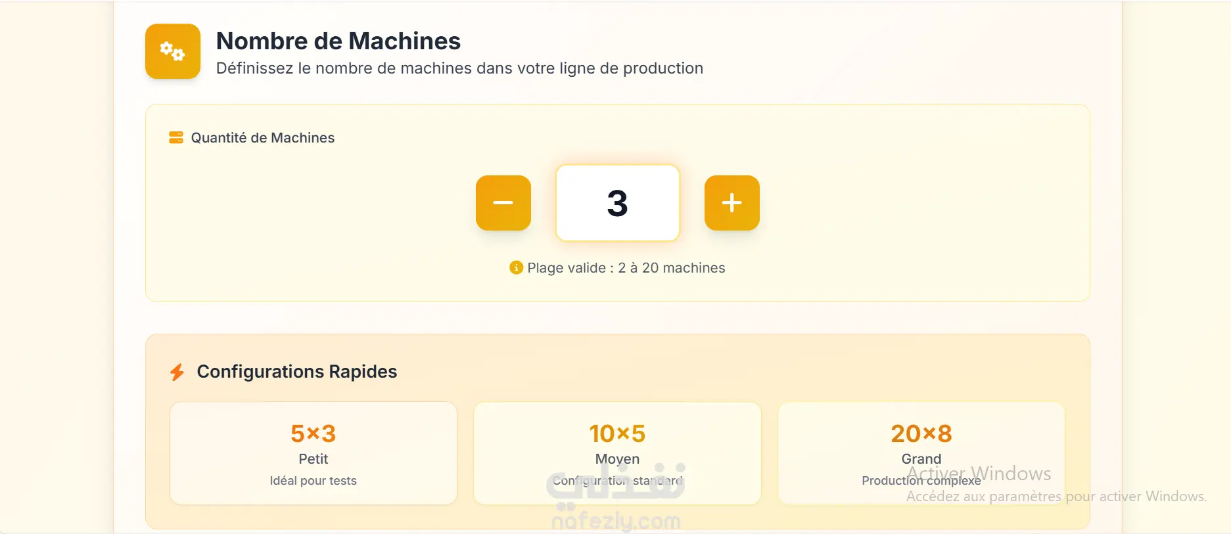
Task: Click the orange gears icon tile
Action: [x=173, y=51]
